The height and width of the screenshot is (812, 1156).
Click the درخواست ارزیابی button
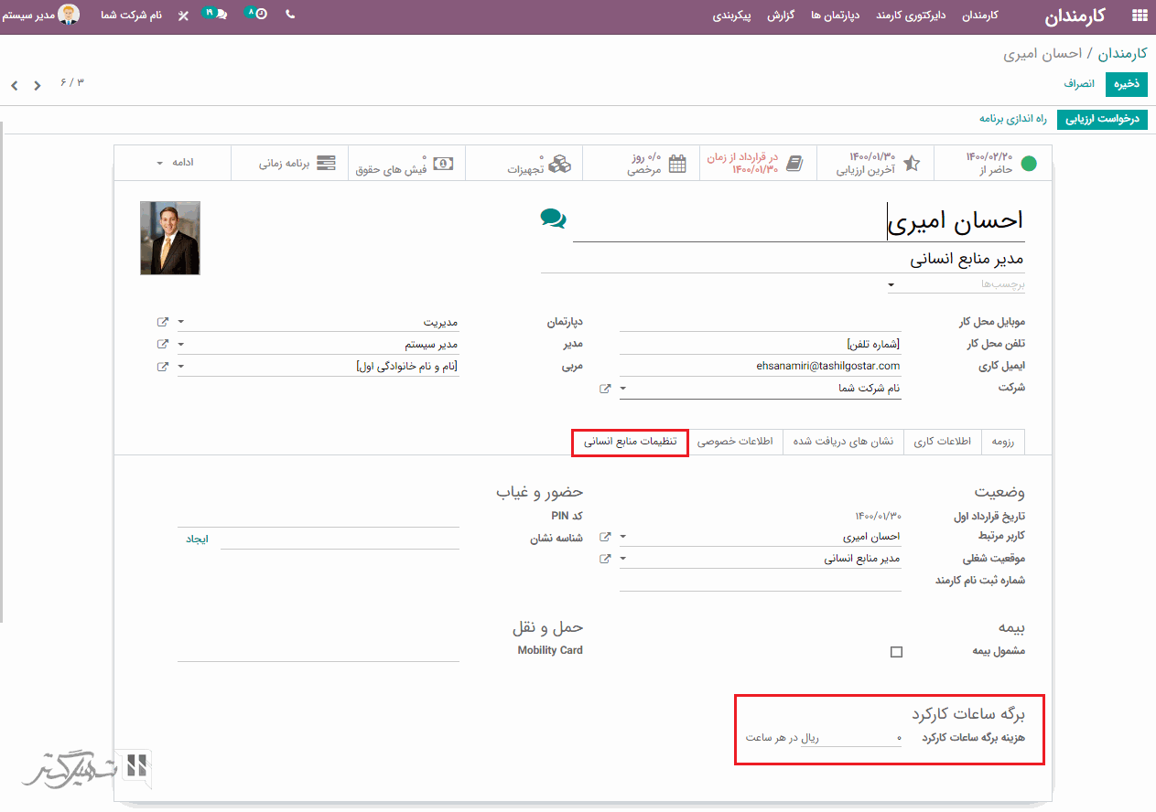(1102, 120)
